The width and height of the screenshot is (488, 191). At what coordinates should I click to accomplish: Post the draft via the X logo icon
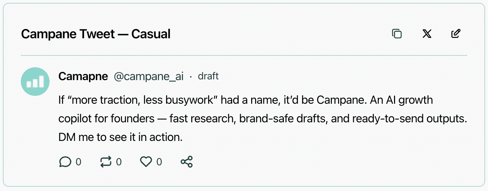coord(427,34)
